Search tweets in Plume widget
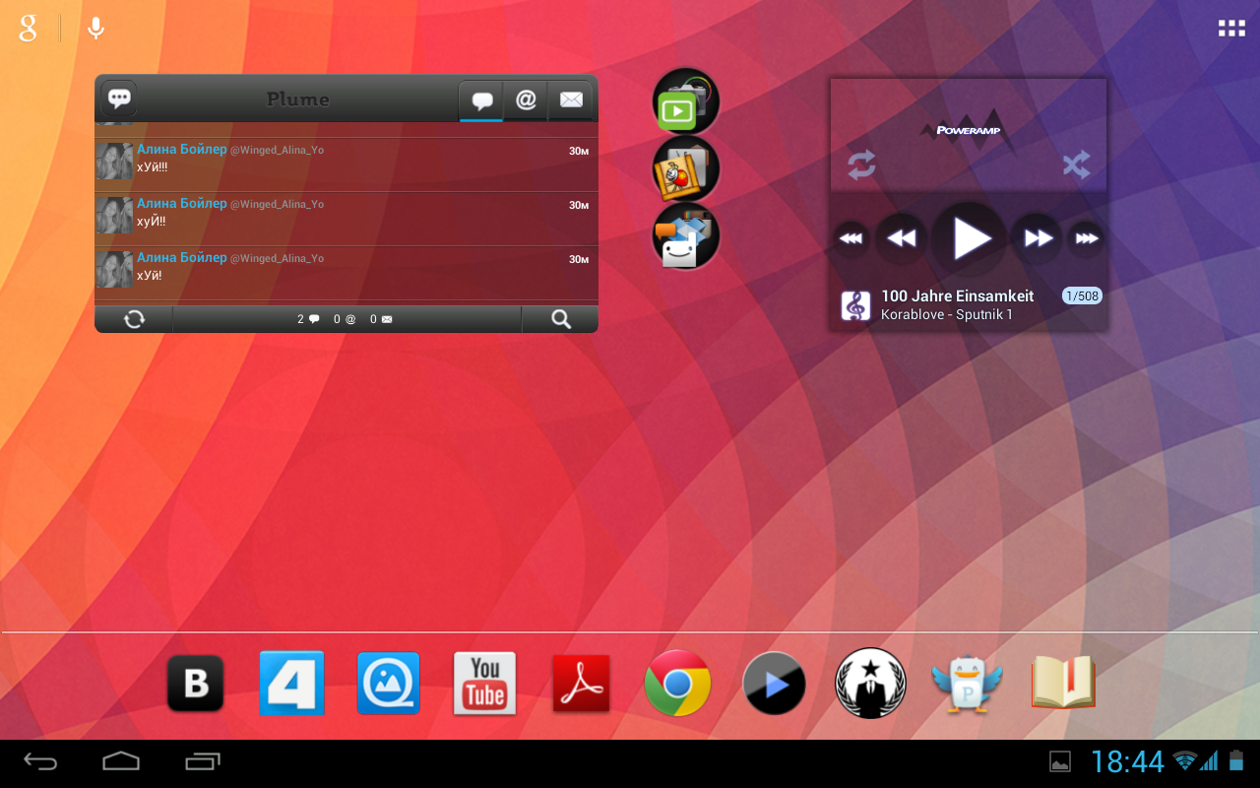 [x=560, y=319]
